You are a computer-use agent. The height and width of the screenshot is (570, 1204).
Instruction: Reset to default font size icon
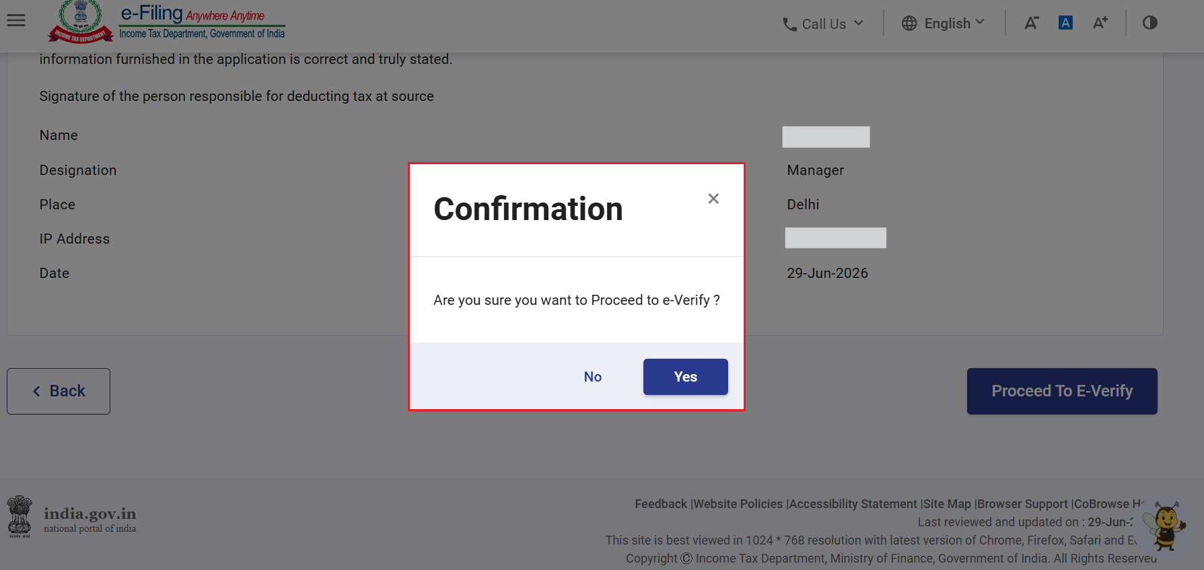[1065, 23]
